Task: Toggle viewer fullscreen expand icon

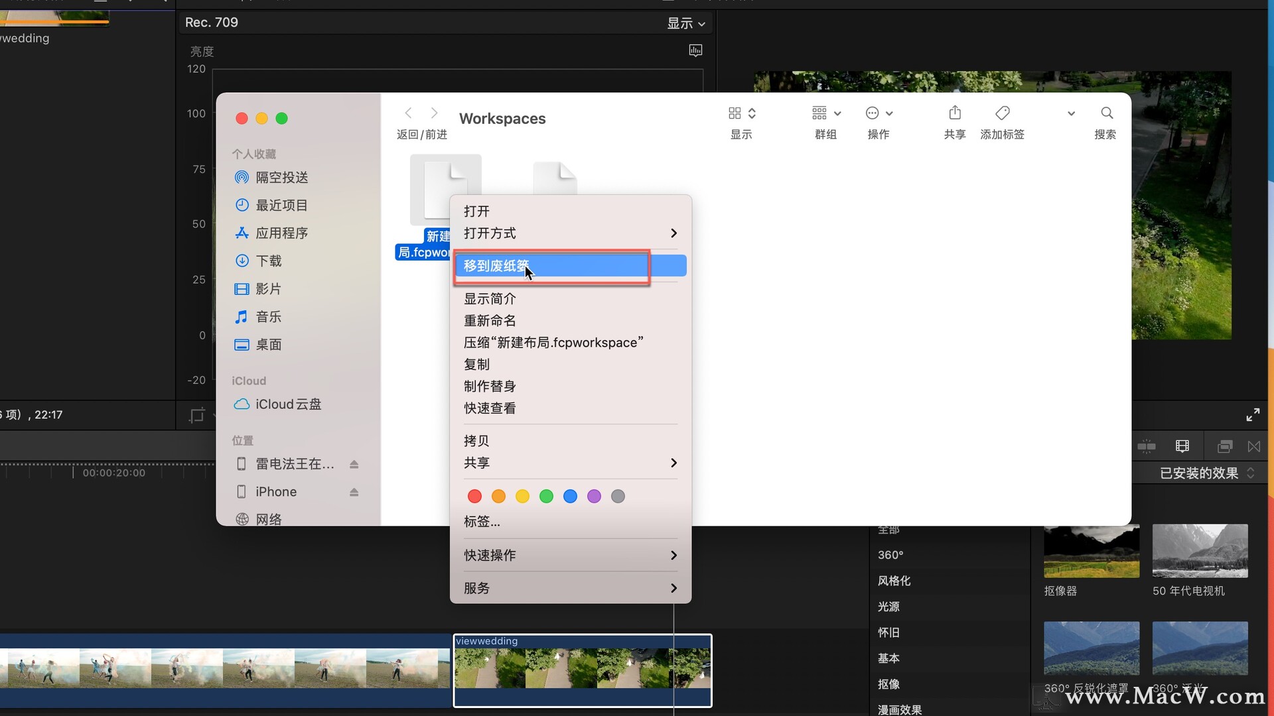Action: tap(1253, 415)
